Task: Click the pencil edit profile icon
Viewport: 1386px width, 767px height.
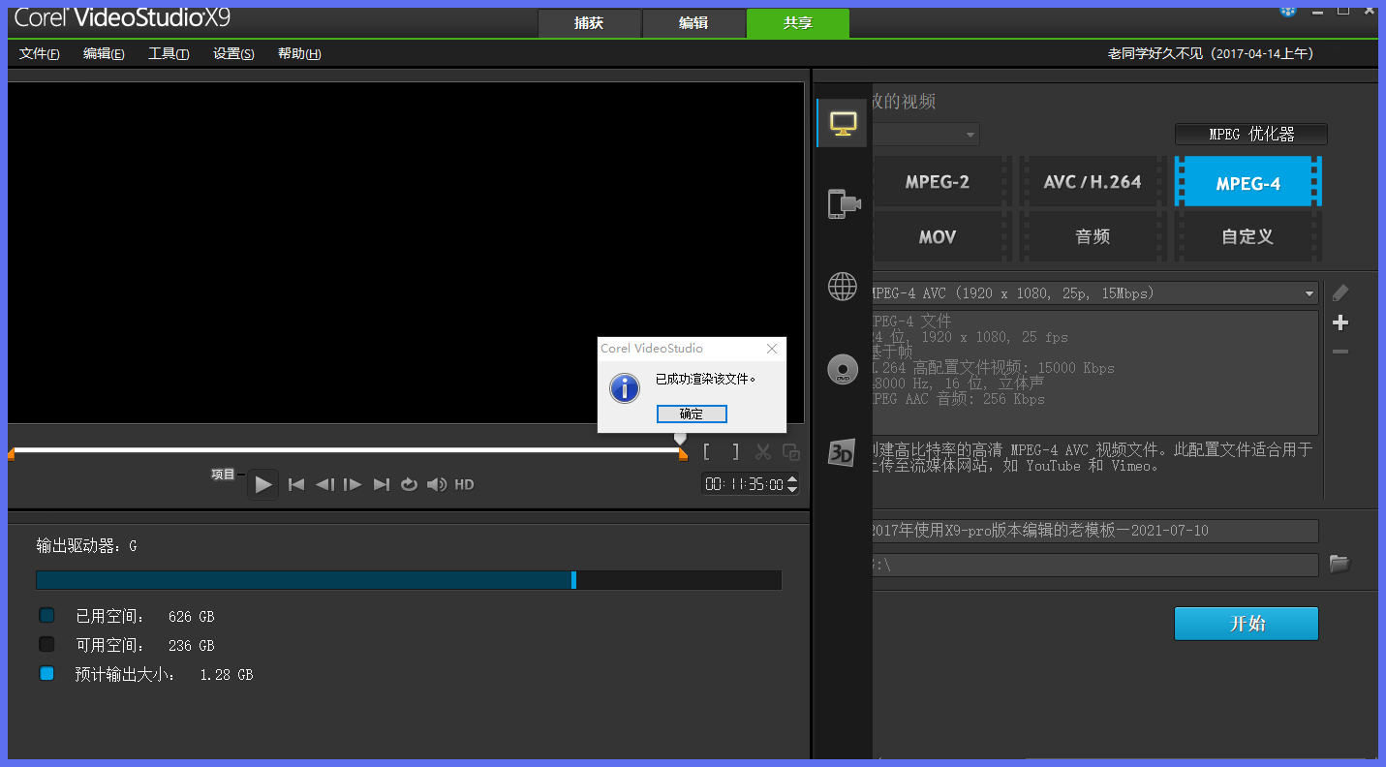Action: tap(1340, 292)
